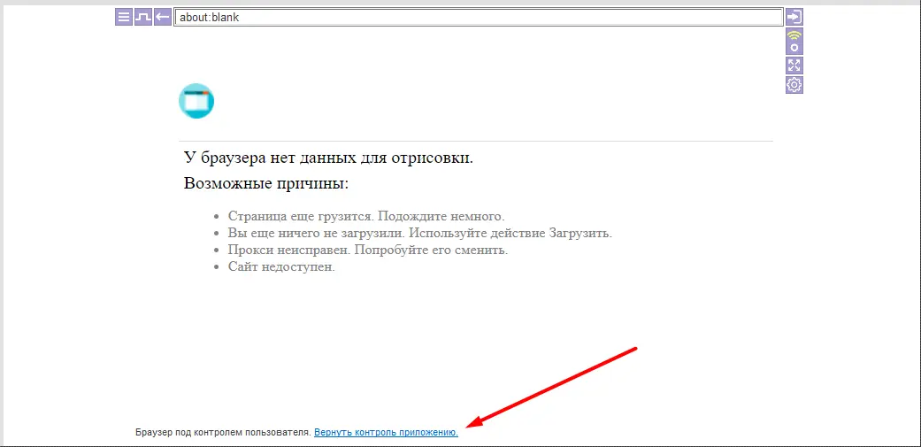Screen dimensions: 921x447
Task: Click the load arrow icon after address bar
Action: click(794, 17)
